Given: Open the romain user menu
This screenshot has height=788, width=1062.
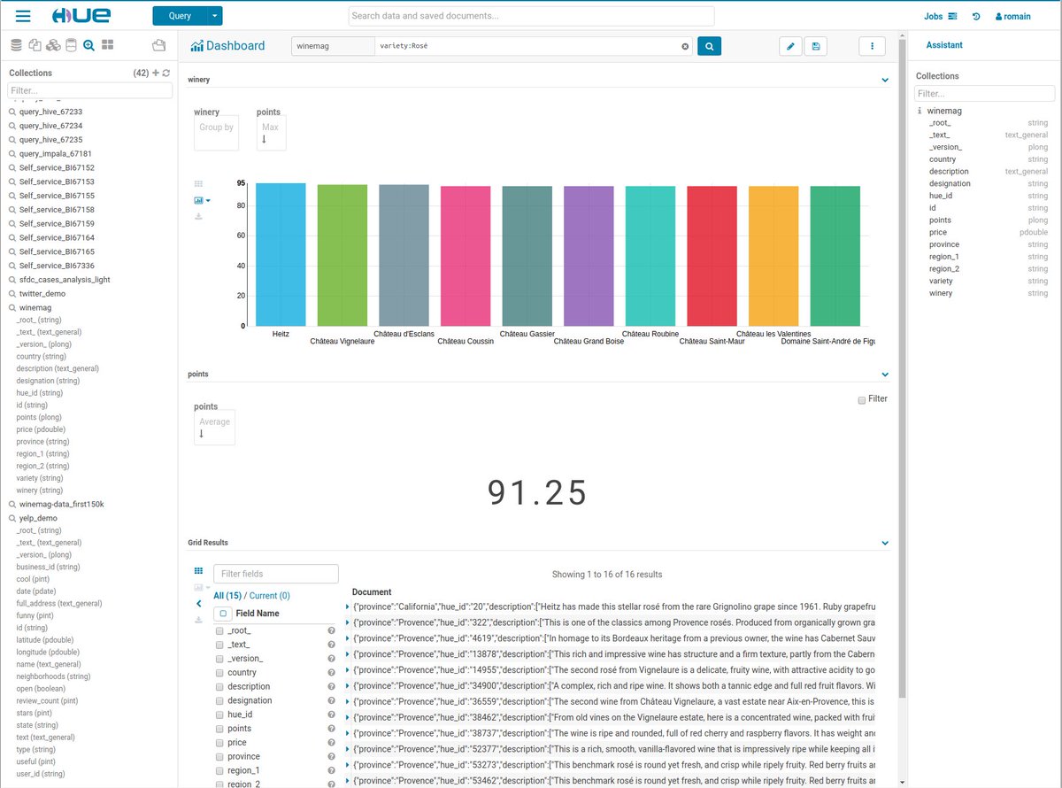Looking at the screenshot, I should 1013,16.
